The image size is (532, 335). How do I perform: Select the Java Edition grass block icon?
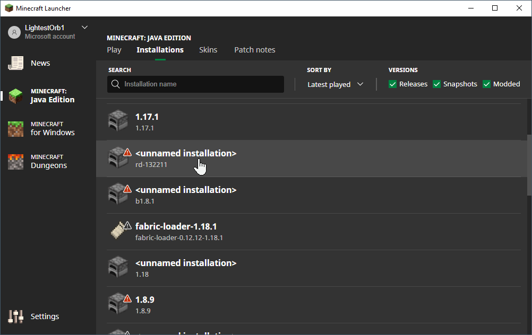[15, 96]
